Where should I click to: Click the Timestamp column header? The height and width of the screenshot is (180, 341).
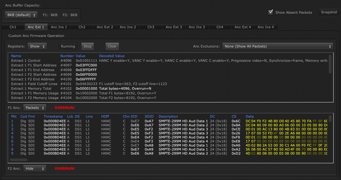coord(53,116)
